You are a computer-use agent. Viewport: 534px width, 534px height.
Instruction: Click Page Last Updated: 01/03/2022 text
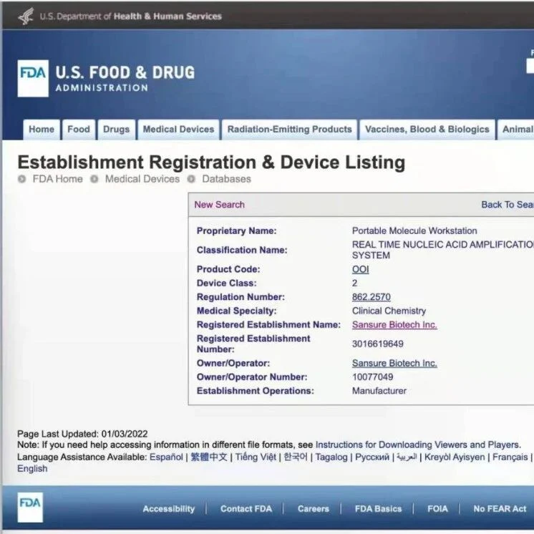82,434
